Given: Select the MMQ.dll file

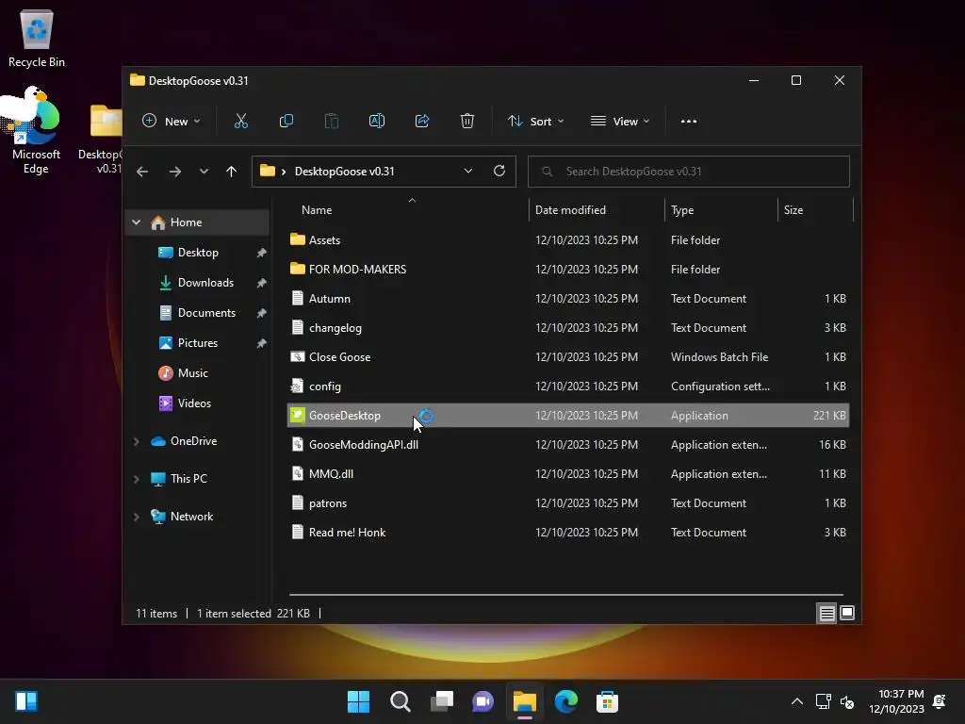Looking at the screenshot, I should point(568,474).
